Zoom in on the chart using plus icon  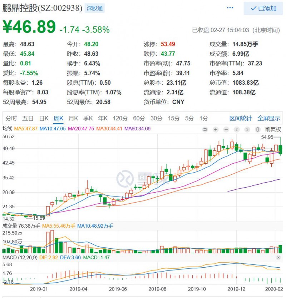(x=215, y=129)
